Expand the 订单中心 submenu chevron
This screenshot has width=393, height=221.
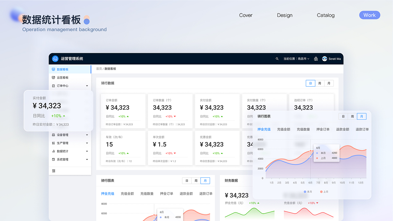87,86
